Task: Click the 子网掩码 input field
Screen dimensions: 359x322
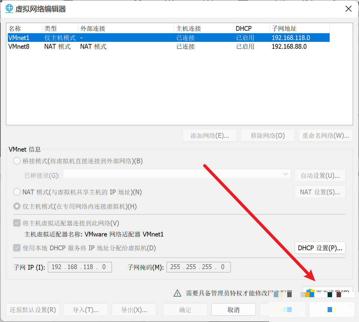Action: (x=199, y=267)
